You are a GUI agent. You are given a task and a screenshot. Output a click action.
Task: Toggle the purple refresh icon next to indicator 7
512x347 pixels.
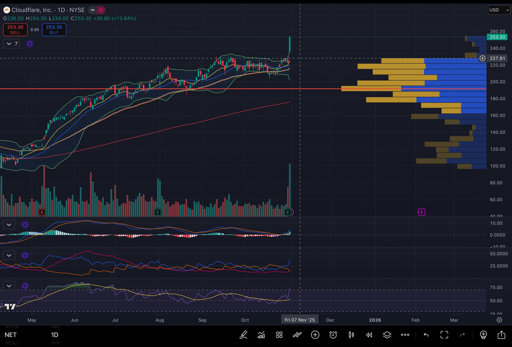30,44
